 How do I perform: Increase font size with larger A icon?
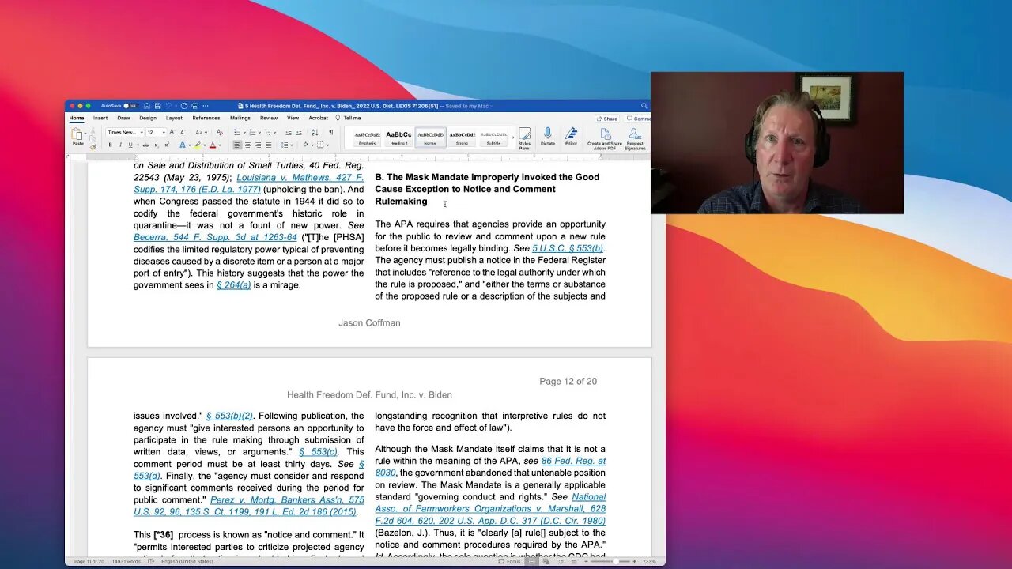172,132
